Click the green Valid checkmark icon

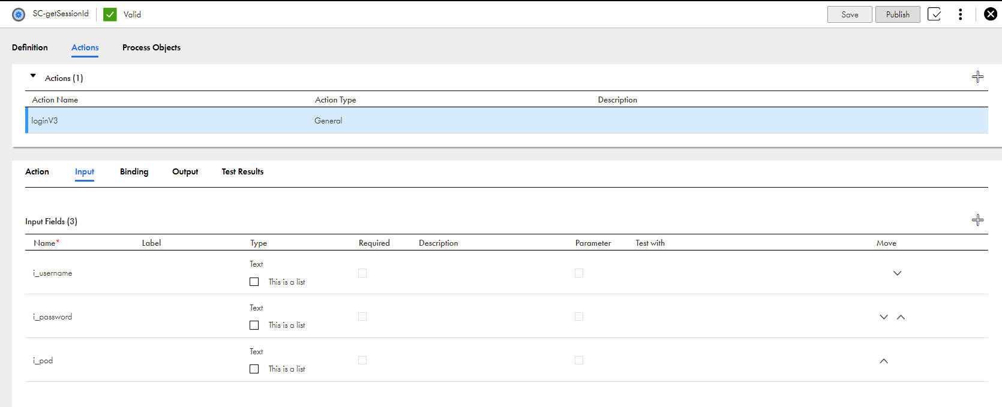[x=110, y=14]
